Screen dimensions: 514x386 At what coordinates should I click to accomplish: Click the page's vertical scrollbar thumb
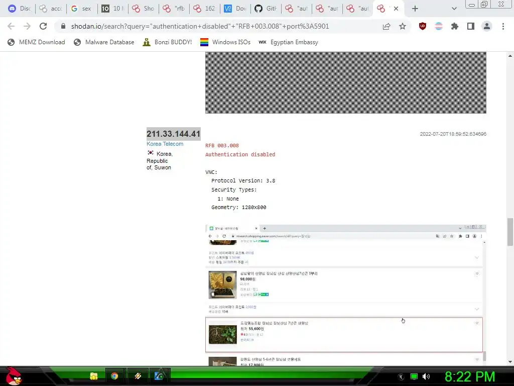click(x=510, y=232)
